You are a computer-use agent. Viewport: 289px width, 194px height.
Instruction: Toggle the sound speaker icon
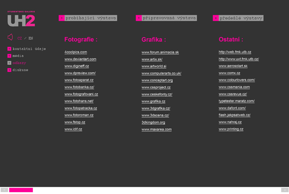[x=10, y=37]
